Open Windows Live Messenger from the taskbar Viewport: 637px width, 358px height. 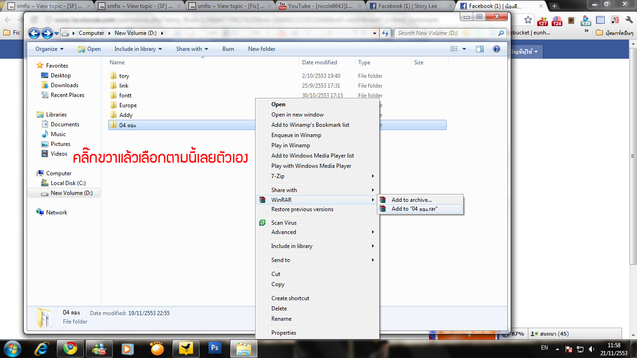point(99,348)
